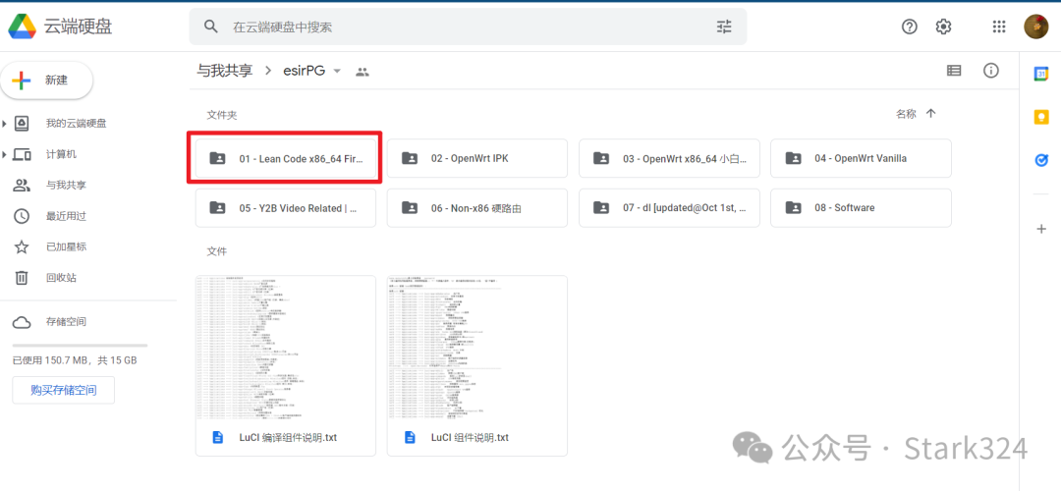Click the search input field

point(468,27)
